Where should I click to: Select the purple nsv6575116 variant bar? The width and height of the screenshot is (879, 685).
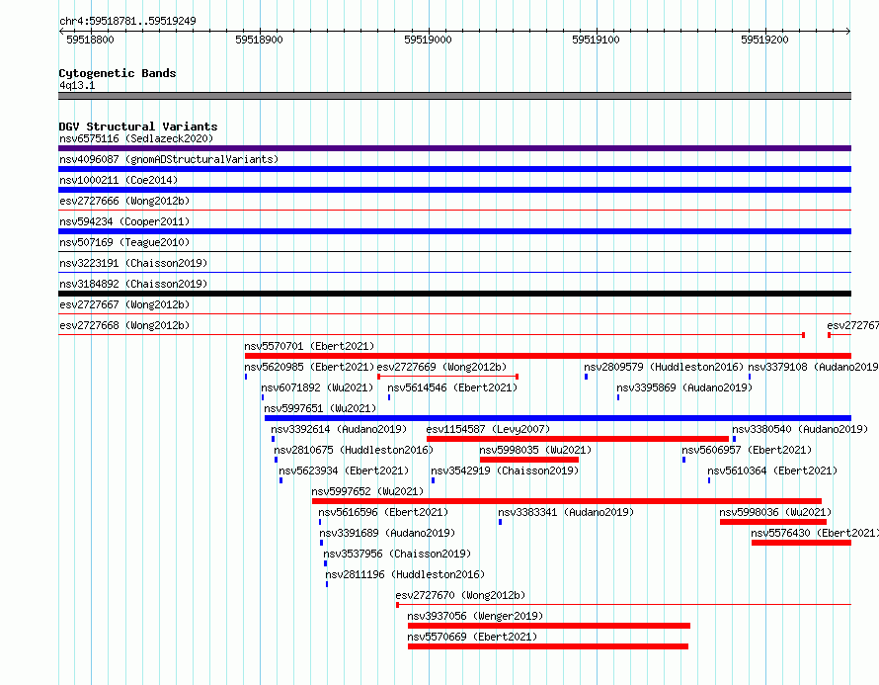[x=454, y=148]
